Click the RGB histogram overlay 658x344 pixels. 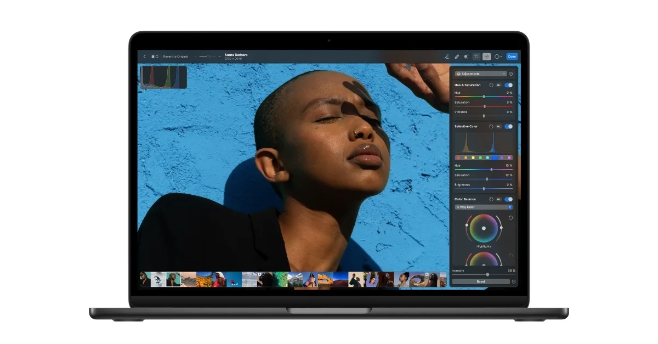click(163, 77)
